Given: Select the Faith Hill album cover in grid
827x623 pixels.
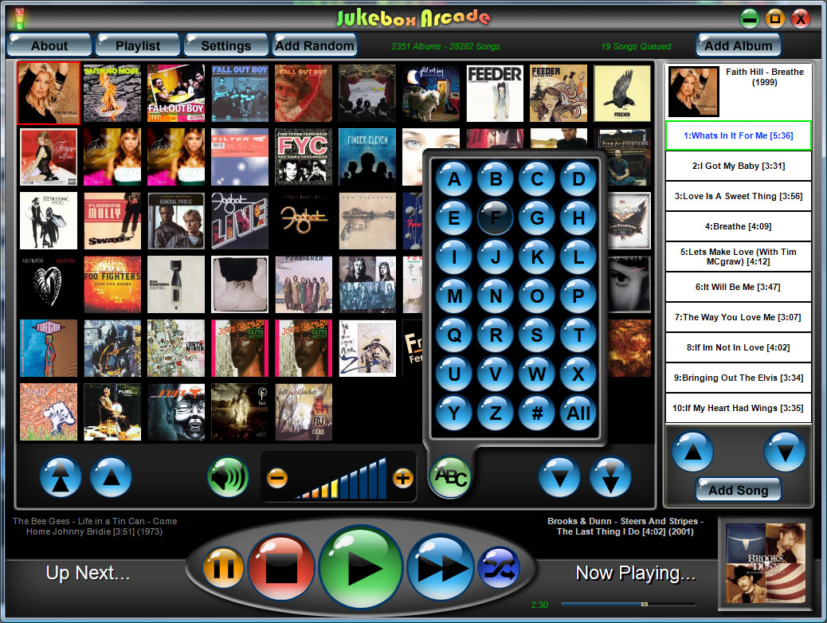Looking at the screenshot, I should tap(49, 93).
